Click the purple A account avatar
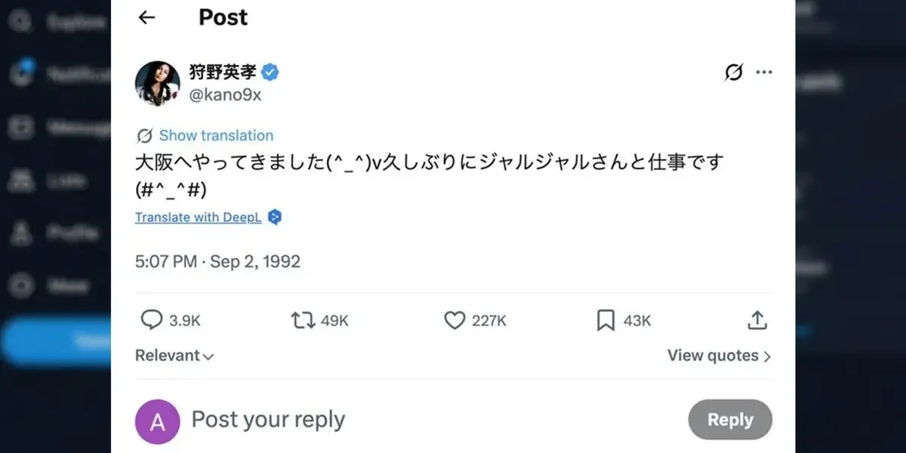 click(x=157, y=421)
